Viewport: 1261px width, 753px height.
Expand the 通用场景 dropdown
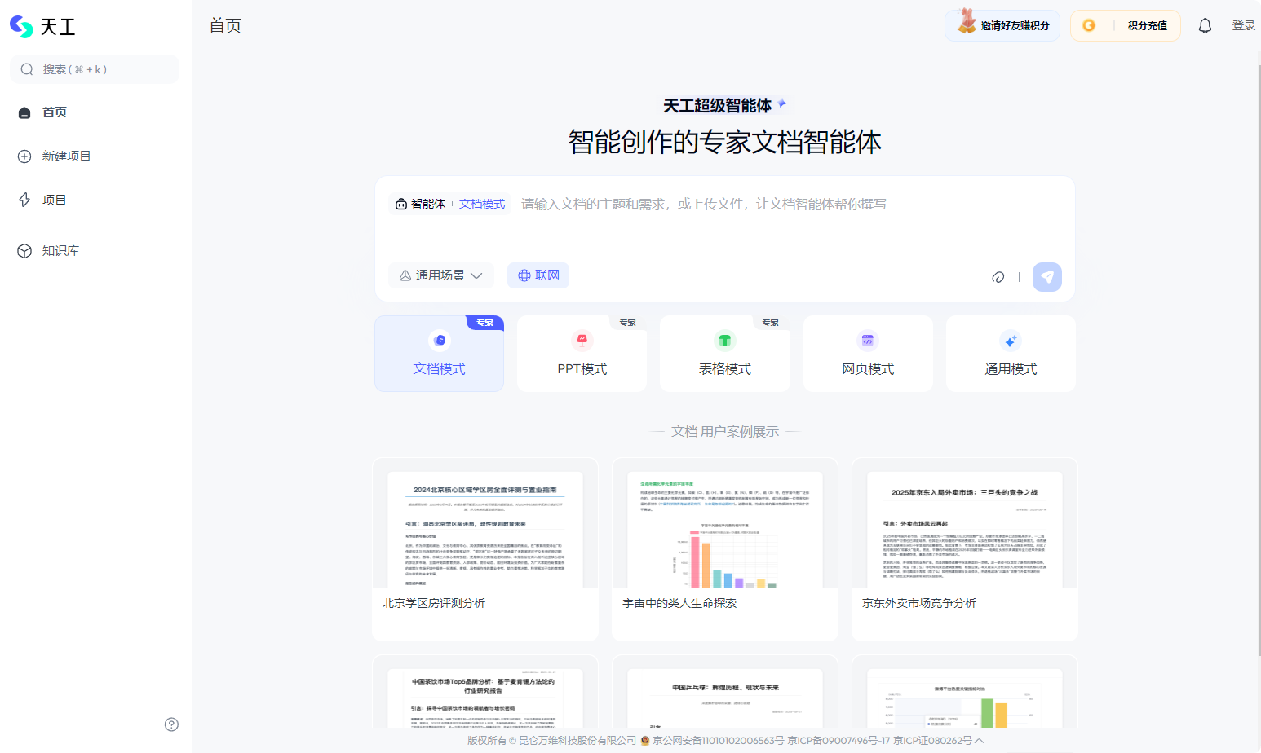coord(441,275)
